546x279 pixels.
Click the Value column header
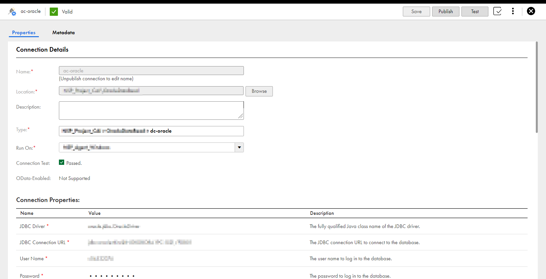pos(94,213)
